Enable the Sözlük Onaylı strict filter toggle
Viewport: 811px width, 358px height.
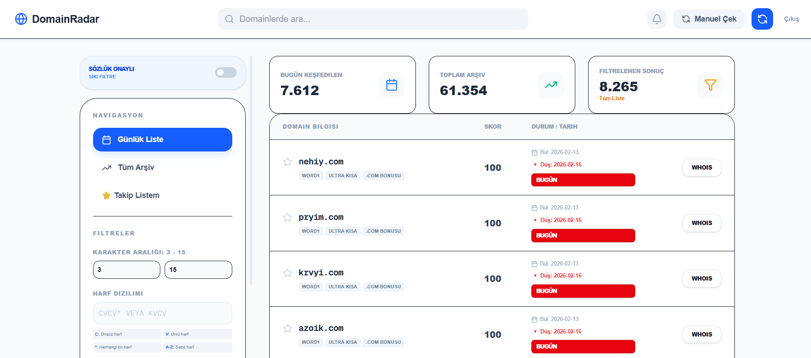[226, 73]
